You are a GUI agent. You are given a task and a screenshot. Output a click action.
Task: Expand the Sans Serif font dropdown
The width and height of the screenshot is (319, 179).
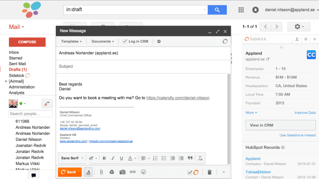pyautogui.click(x=72, y=158)
